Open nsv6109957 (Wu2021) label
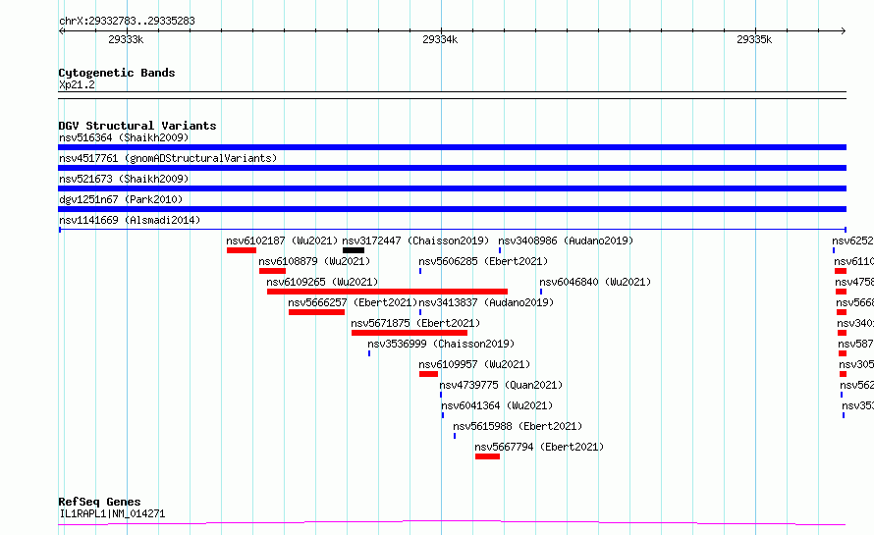This screenshot has width=874, height=535. (474, 364)
